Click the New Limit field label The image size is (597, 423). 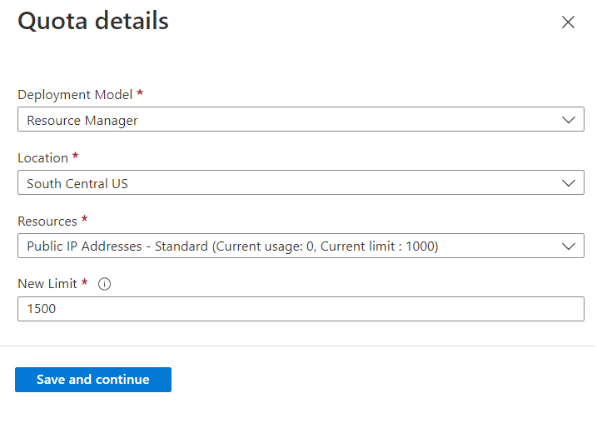pyautogui.click(x=47, y=284)
